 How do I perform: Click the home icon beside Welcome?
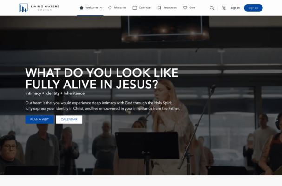pyautogui.click(x=81, y=7)
